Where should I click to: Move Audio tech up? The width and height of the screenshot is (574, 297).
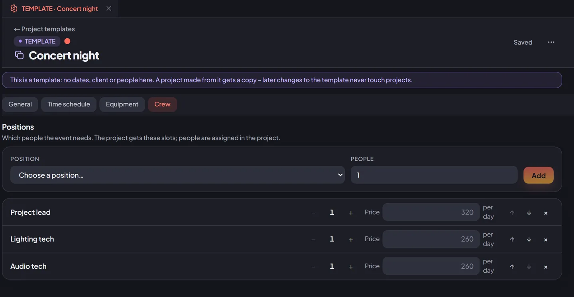pos(512,267)
